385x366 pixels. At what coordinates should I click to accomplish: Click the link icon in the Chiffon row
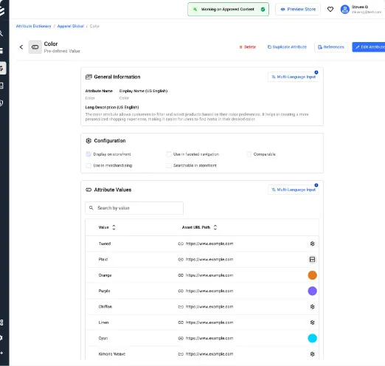coord(181,307)
